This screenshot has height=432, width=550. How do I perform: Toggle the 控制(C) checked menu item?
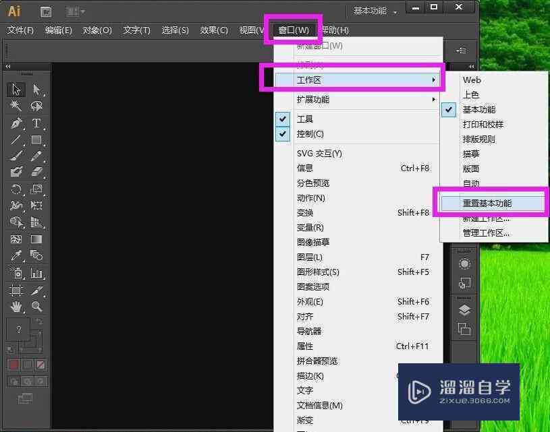357,134
